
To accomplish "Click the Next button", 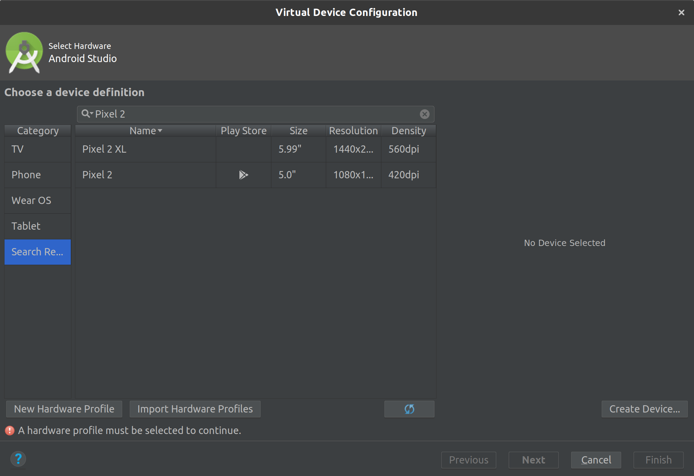I will click(533, 460).
